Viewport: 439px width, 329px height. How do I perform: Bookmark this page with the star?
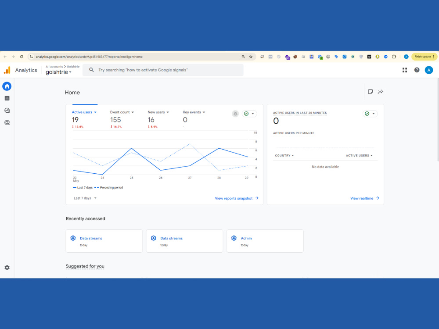(x=251, y=57)
